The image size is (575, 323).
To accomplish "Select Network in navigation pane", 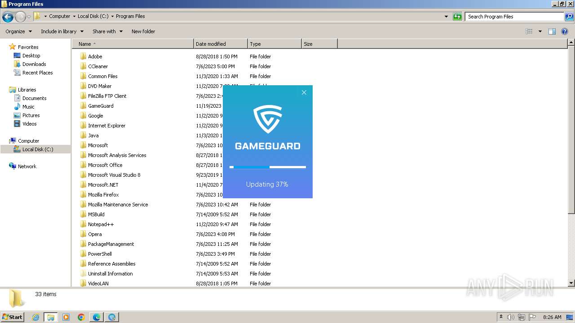I will click(27, 166).
